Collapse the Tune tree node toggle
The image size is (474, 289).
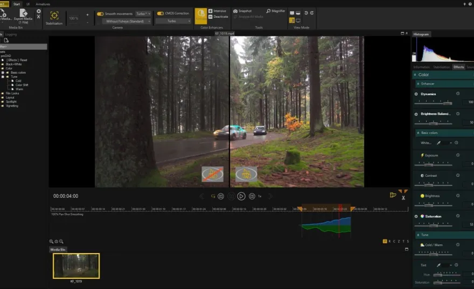3,77
